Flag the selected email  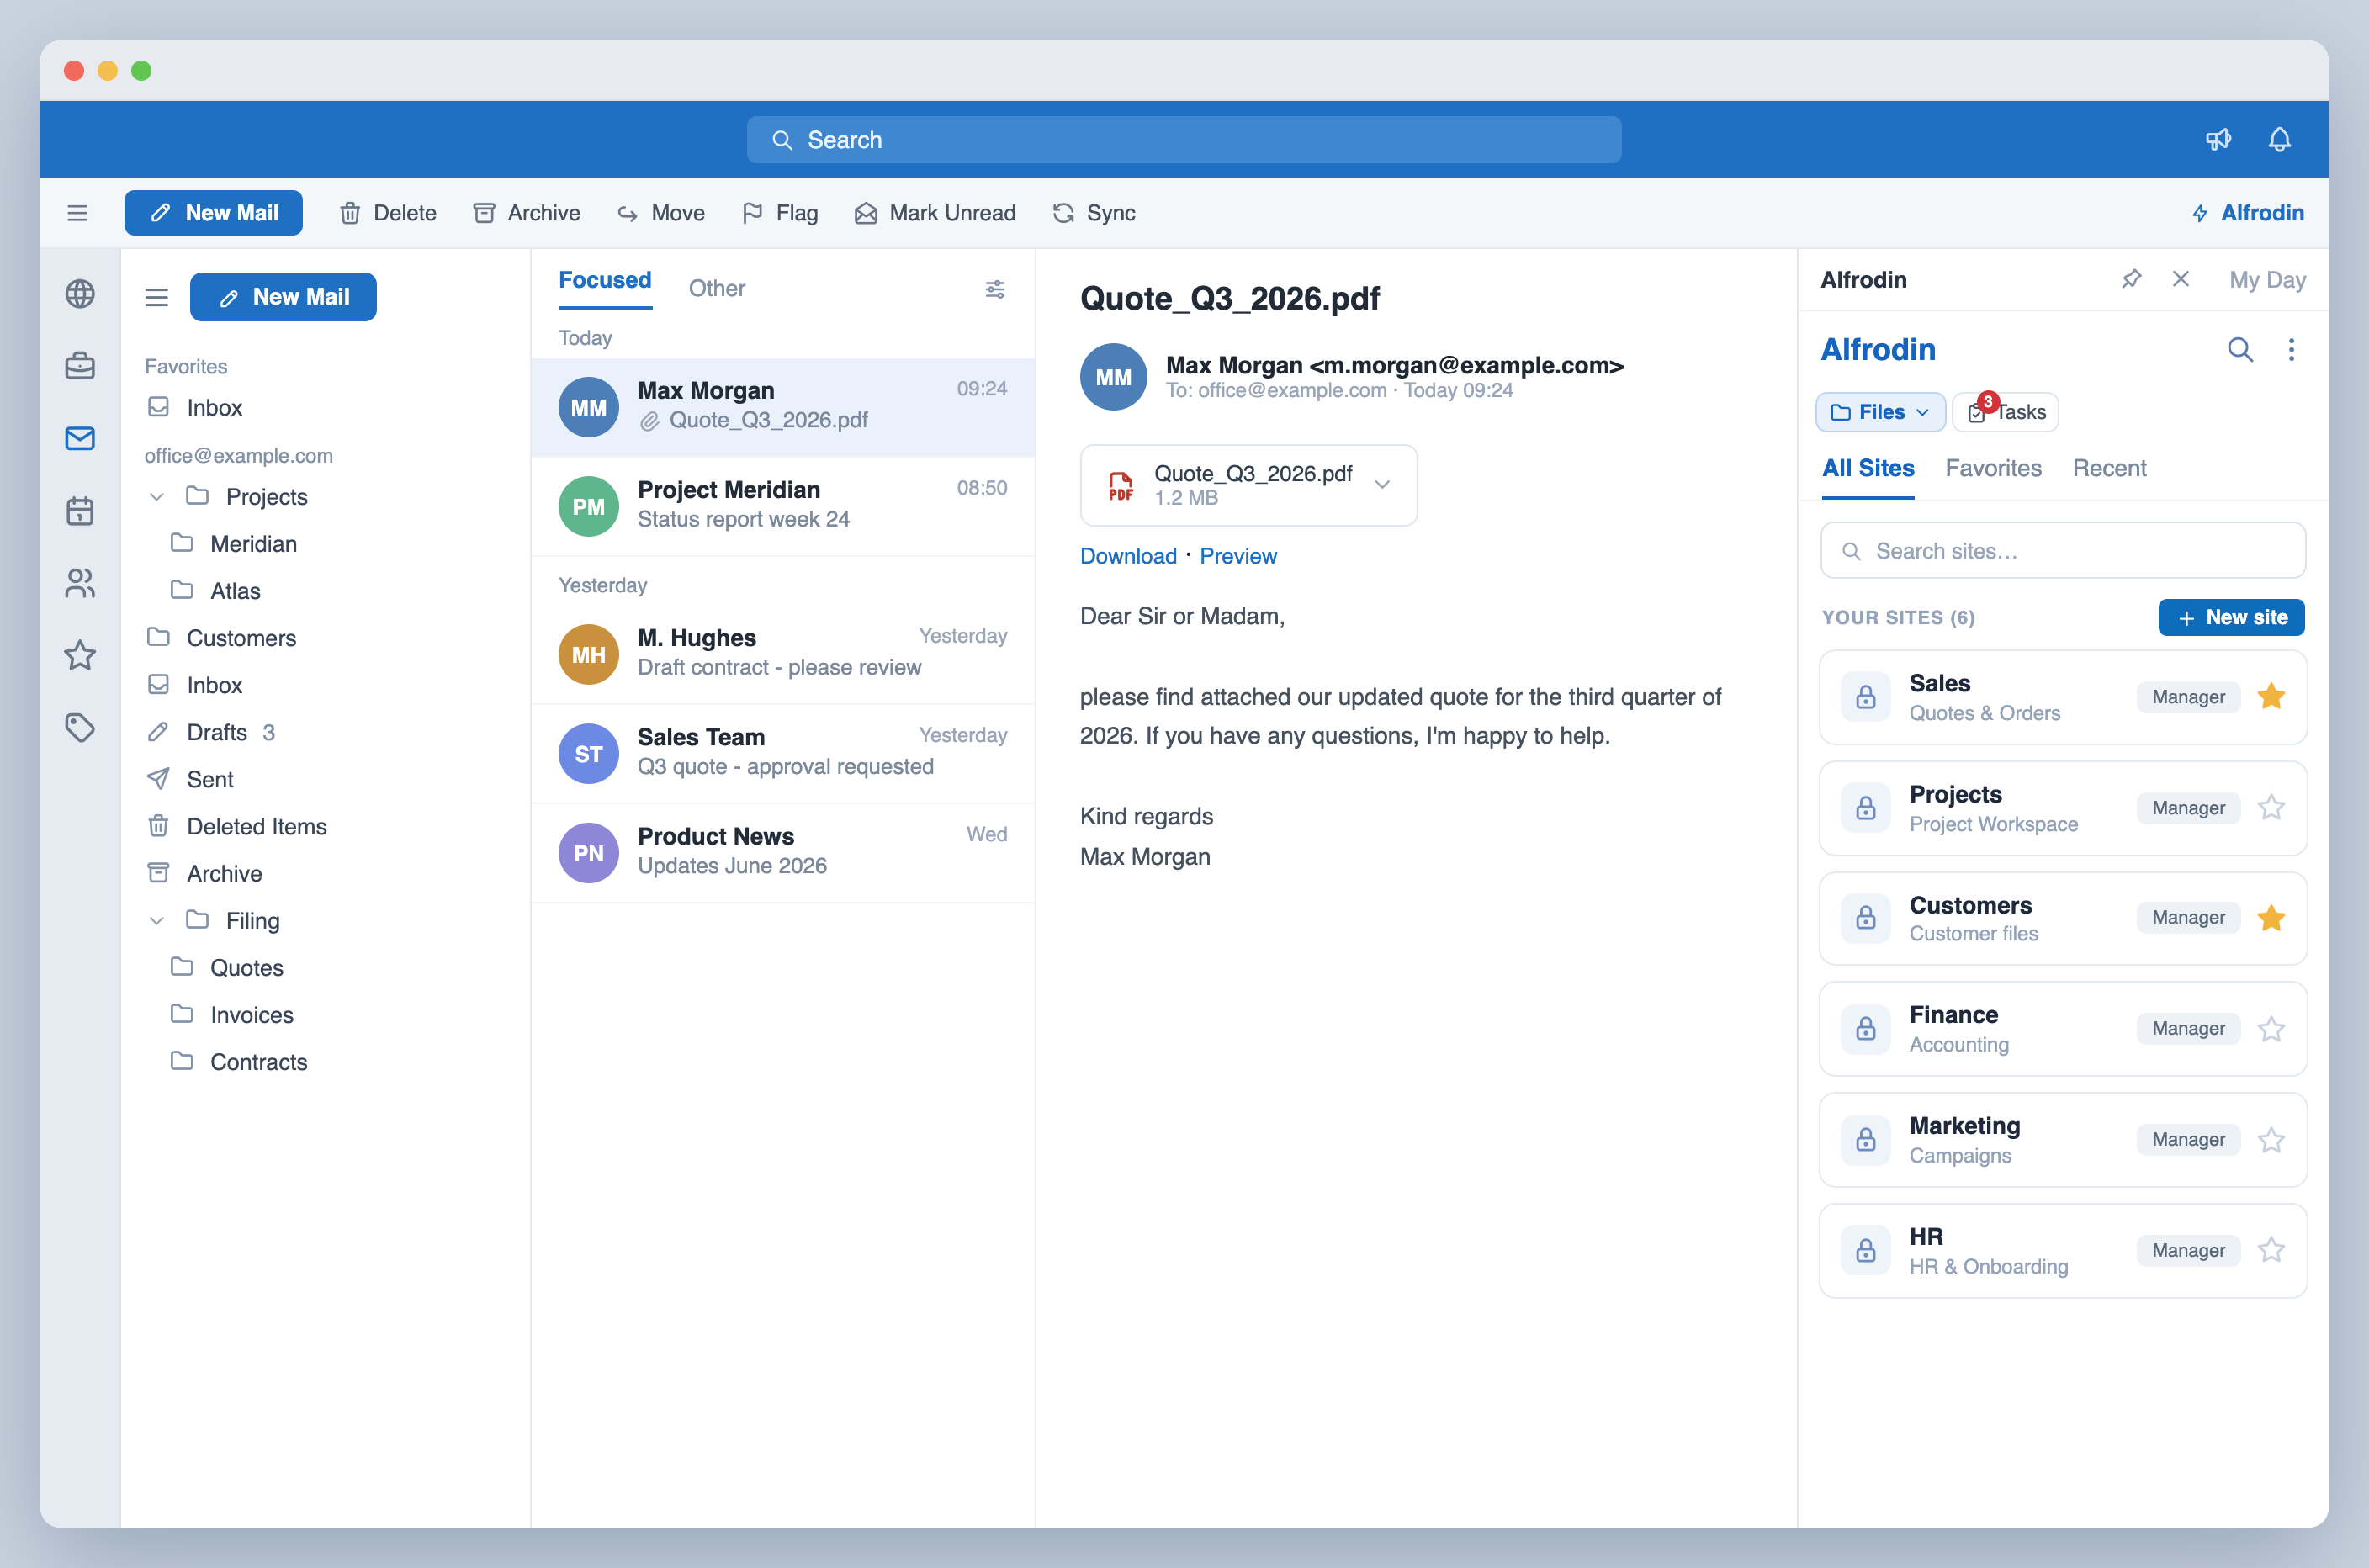[780, 213]
